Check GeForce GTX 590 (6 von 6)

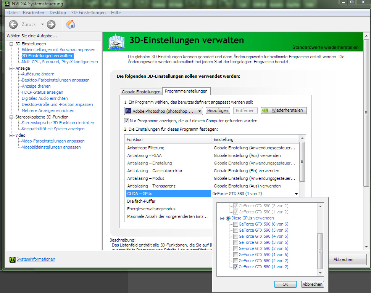pos(236,224)
